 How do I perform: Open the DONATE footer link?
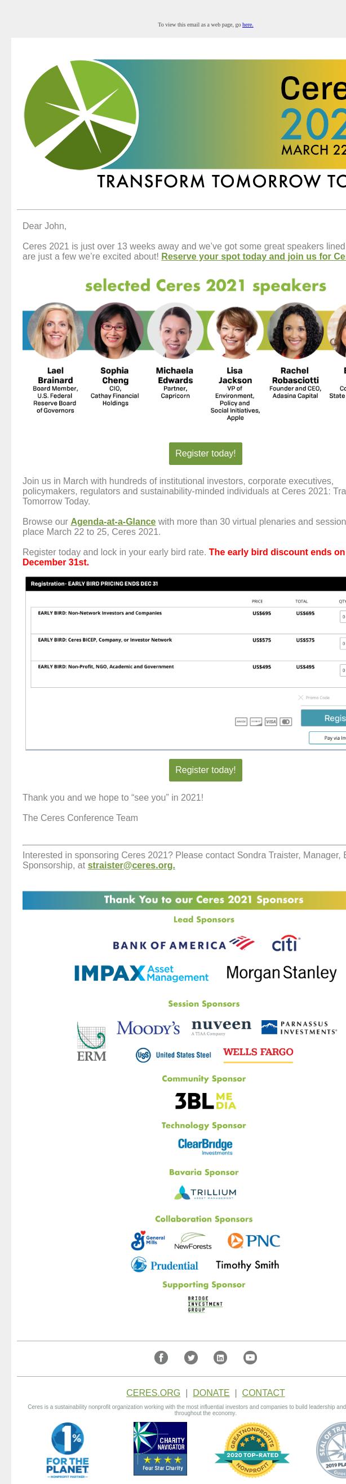[x=211, y=1393]
